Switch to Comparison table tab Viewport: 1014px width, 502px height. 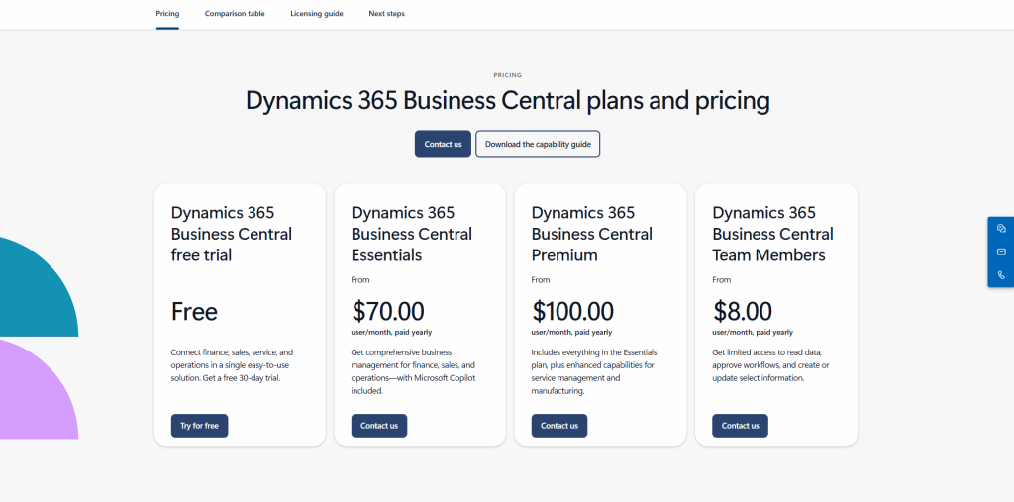pos(235,14)
